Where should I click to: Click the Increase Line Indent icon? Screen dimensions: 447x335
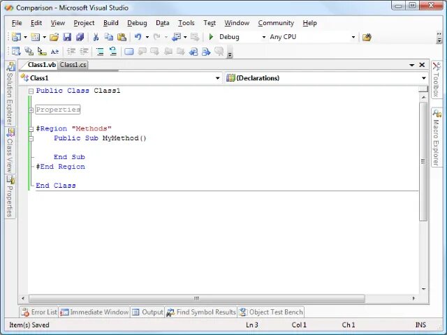pos(84,52)
